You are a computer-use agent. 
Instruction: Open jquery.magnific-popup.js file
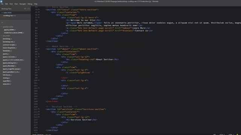12,69
